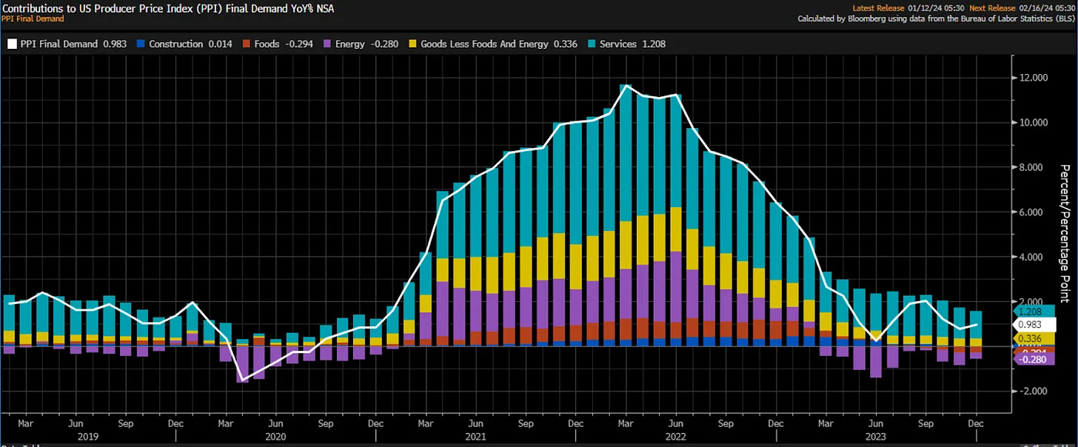The image size is (1078, 447).
Task: Click the 'Sep' label above year 2021
Action: click(x=525, y=424)
